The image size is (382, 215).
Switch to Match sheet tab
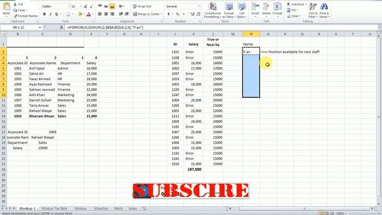tap(119, 208)
